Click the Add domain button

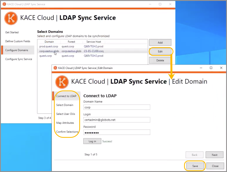[x=160, y=42]
